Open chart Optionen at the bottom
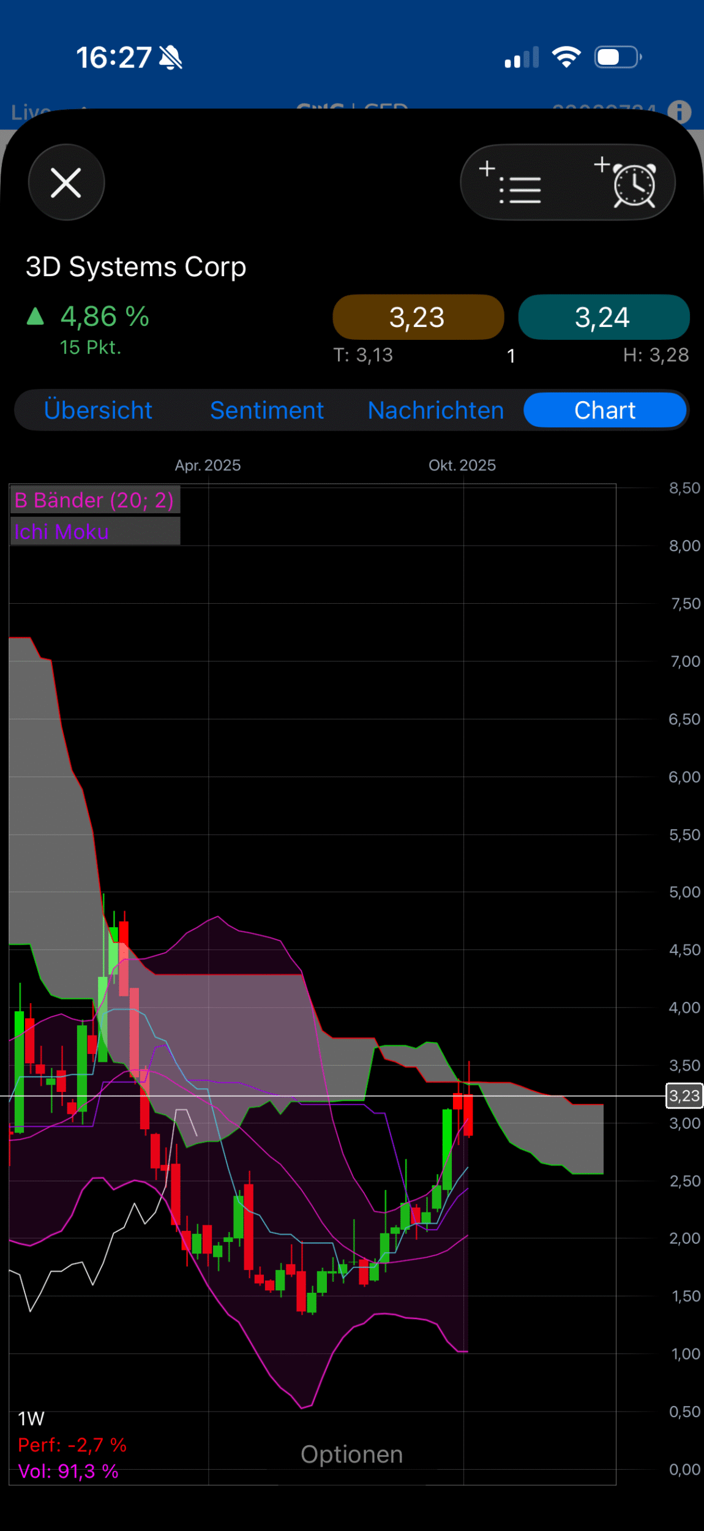Viewport: 704px width, 1531px height. click(351, 1454)
